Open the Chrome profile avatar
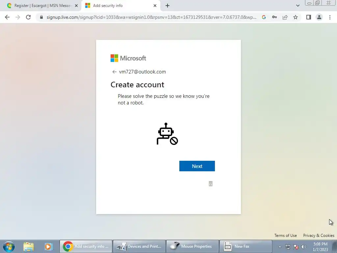 pos(319,17)
